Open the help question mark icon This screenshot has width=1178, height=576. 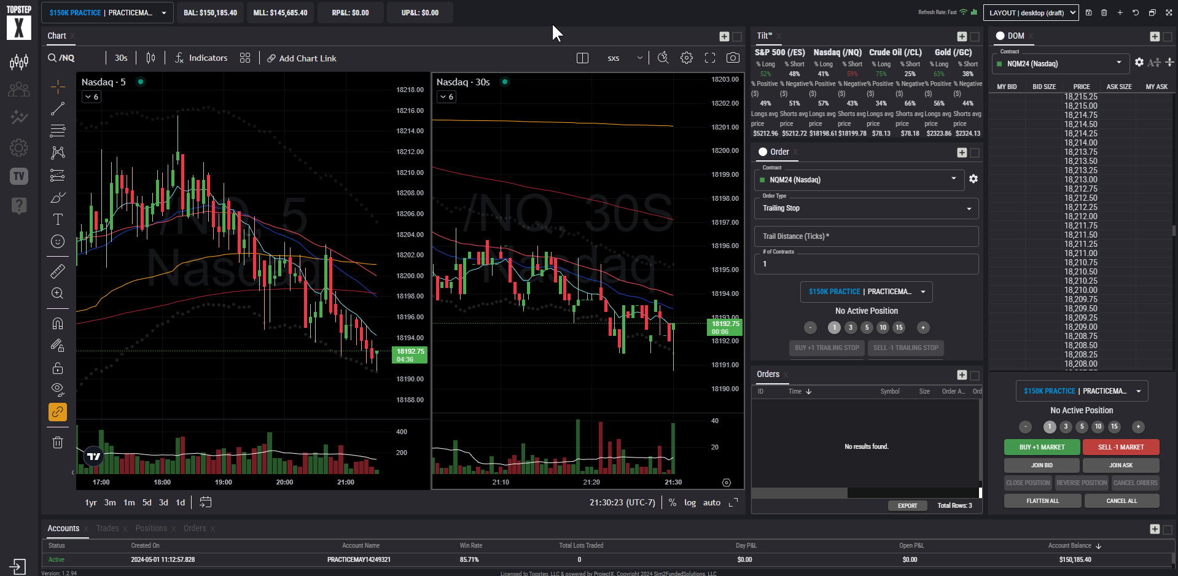[x=19, y=205]
